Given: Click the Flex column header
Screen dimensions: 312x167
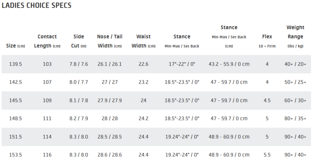Looking at the screenshot, I should click(x=267, y=41).
